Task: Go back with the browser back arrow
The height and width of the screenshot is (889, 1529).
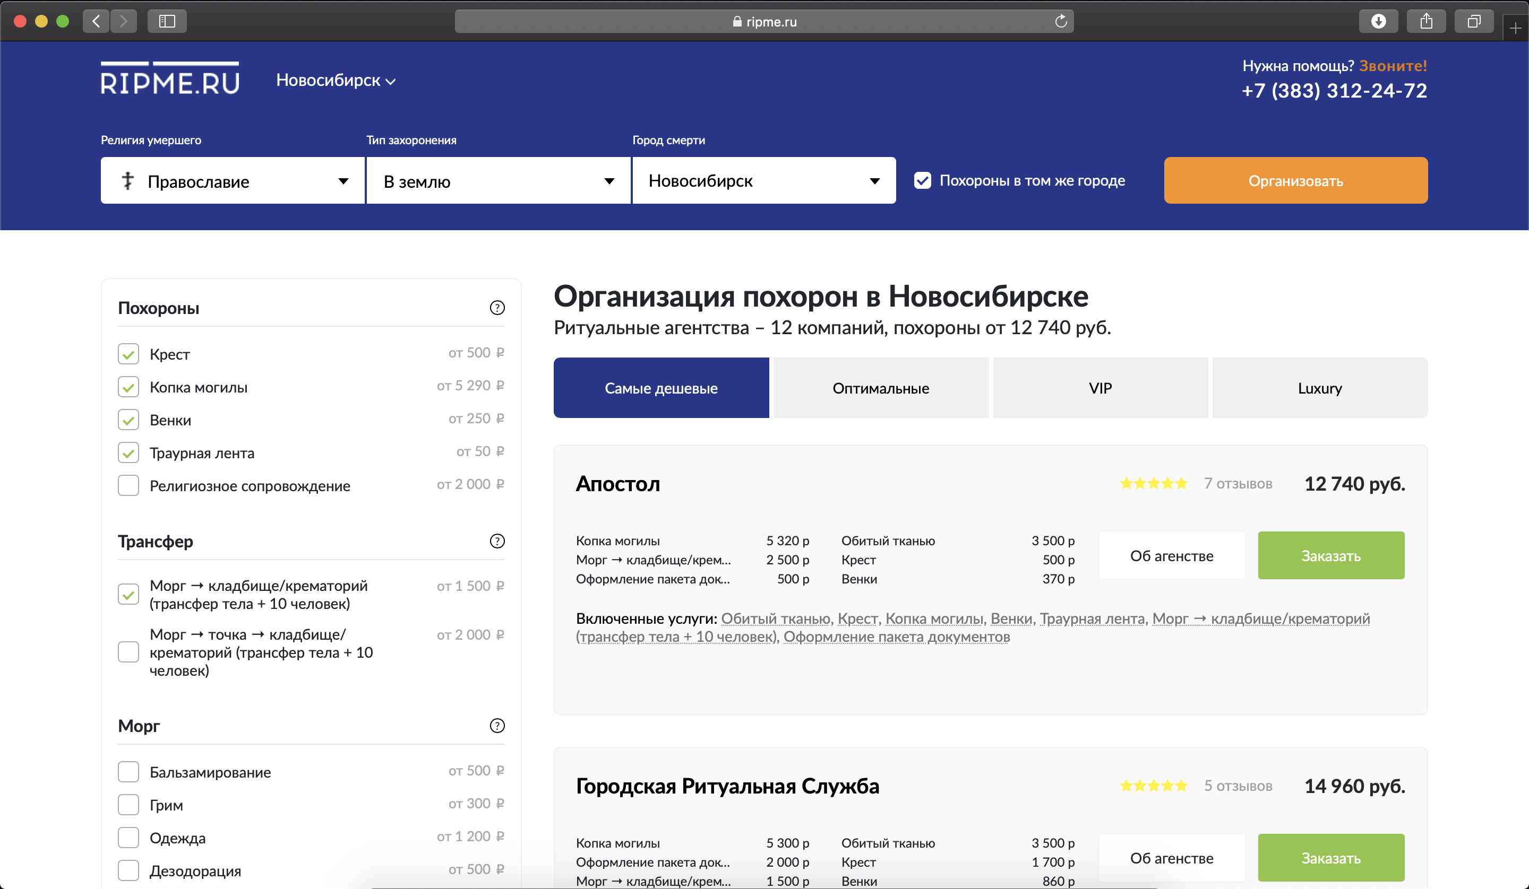Action: click(x=96, y=21)
